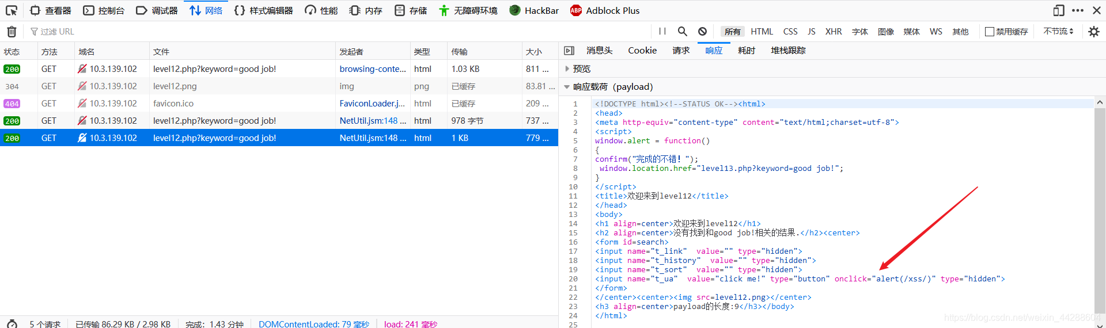Switch to the 性能 performance tab

pos(321,10)
